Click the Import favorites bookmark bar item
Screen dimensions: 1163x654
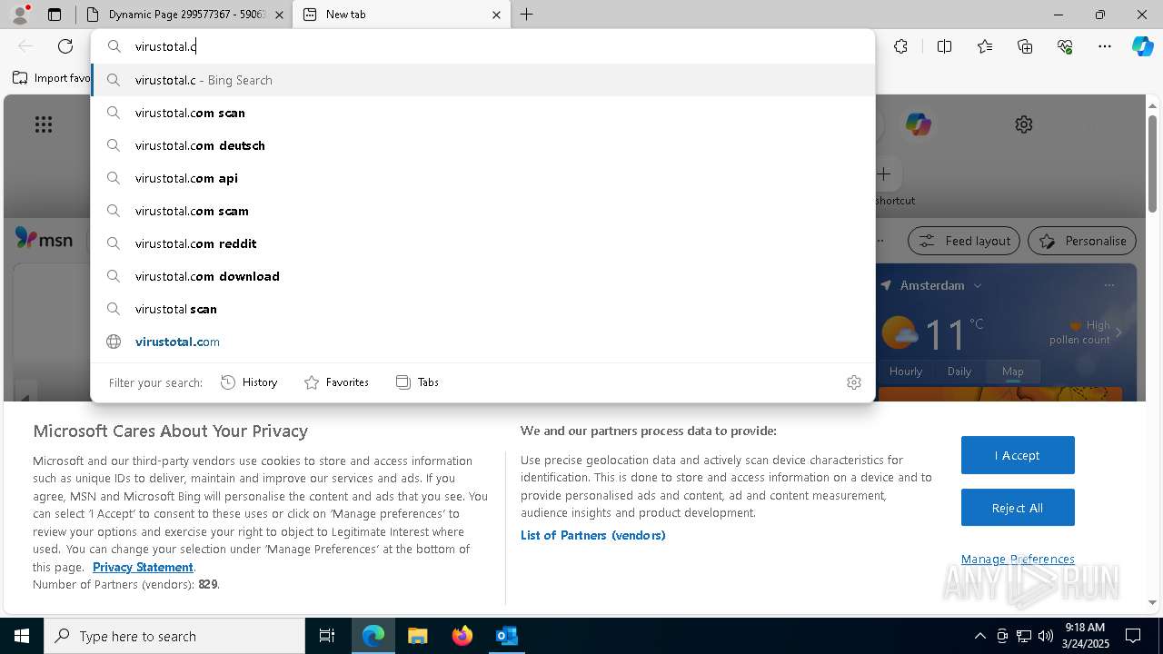(x=52, y=78)
